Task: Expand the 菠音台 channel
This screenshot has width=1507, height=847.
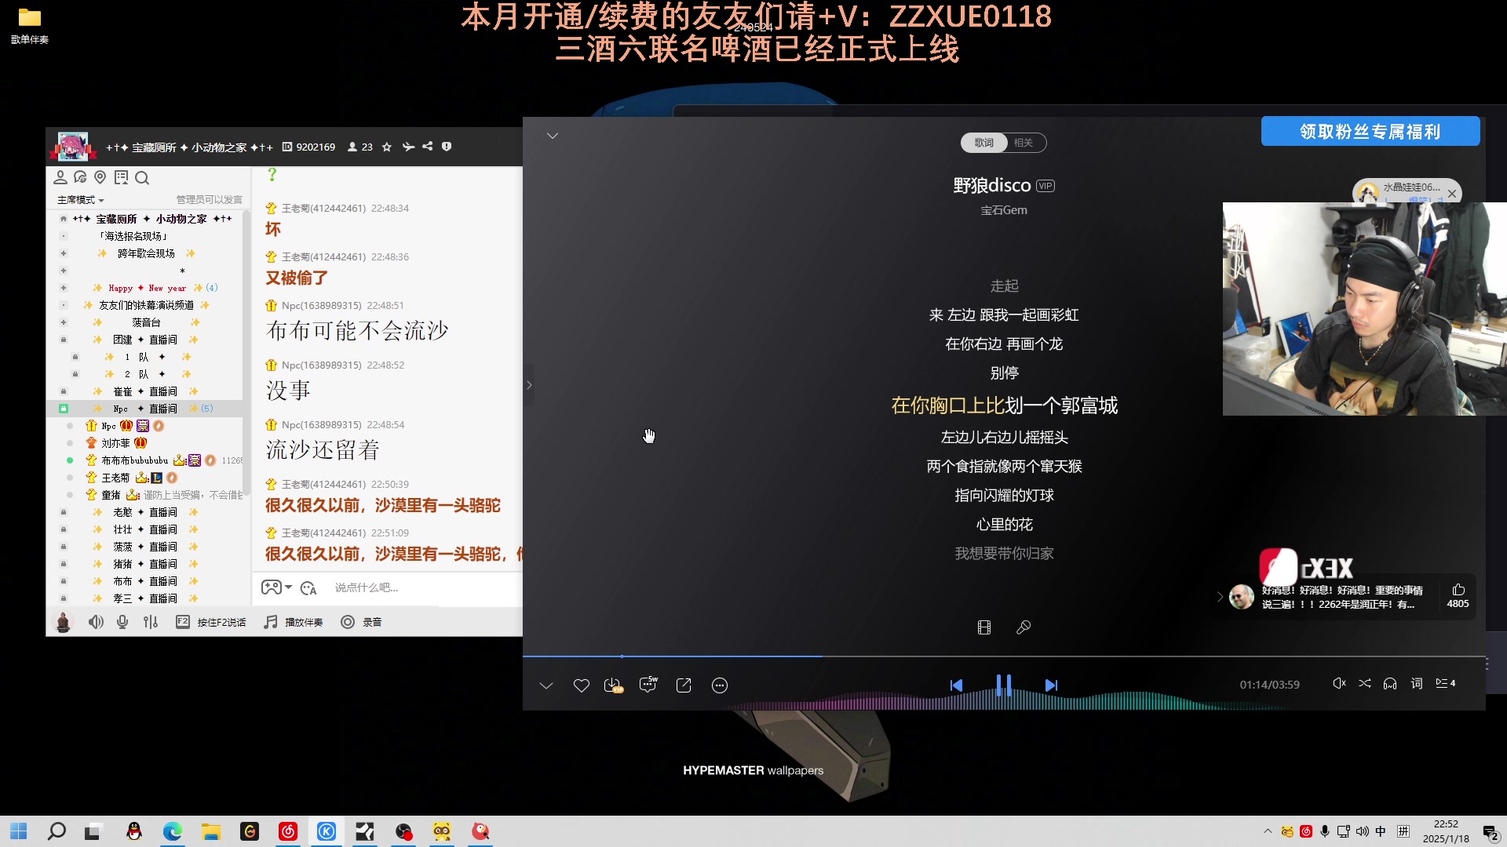Action: (64, 322)
